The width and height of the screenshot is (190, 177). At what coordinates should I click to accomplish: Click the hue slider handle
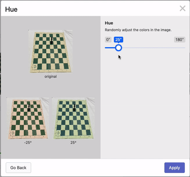pyautogui.click(x=118, y=48)
